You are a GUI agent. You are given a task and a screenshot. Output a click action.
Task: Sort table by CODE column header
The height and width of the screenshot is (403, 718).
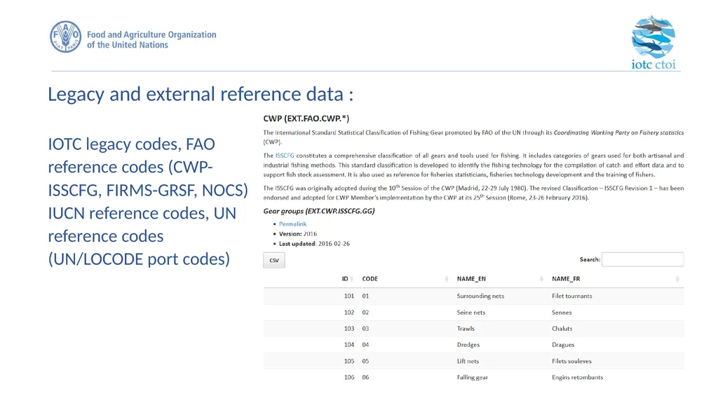(x=370, y=278)
